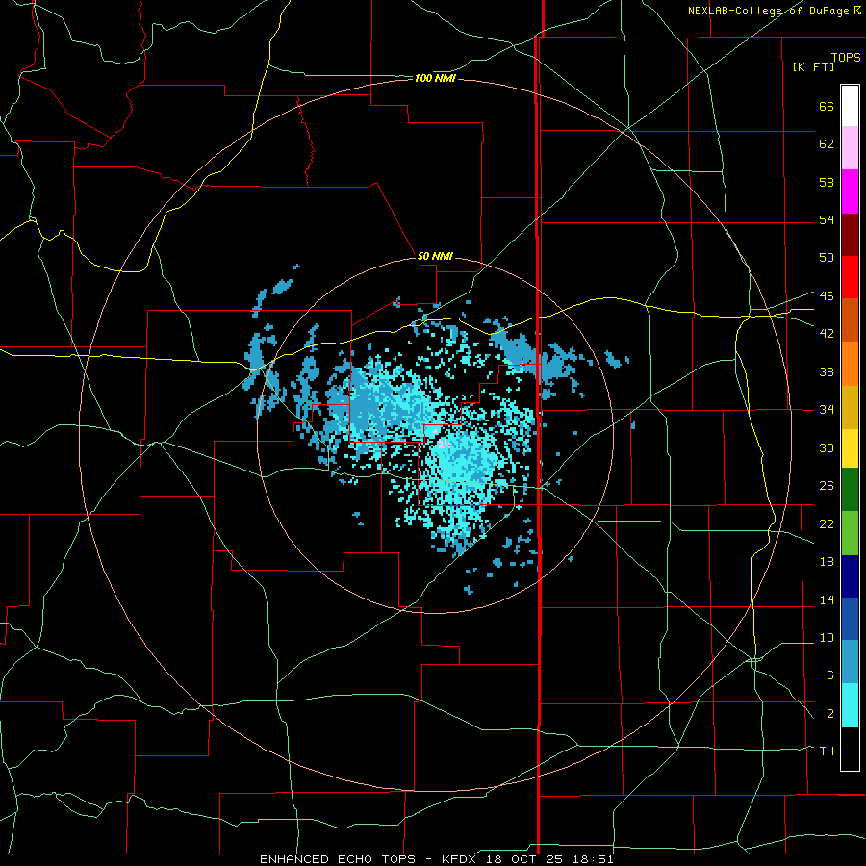Click the 62 legend value label
This screenshot has height=866, width=866.
(827, 144)
